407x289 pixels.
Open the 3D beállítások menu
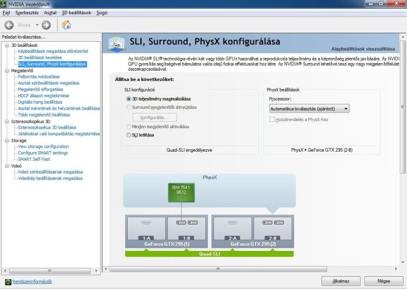[76, 12]
